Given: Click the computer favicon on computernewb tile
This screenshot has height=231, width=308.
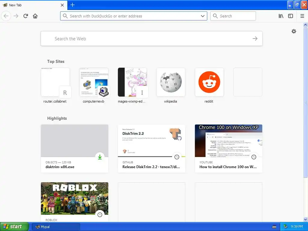Looking at the screenshot, I should click(103, 92).
